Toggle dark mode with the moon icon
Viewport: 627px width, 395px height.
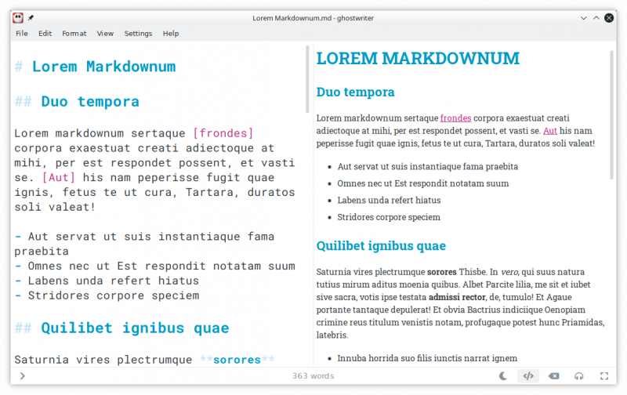click(503, 376)
